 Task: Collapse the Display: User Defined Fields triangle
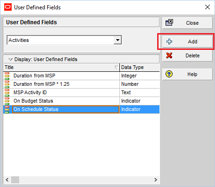click(10, 59)
